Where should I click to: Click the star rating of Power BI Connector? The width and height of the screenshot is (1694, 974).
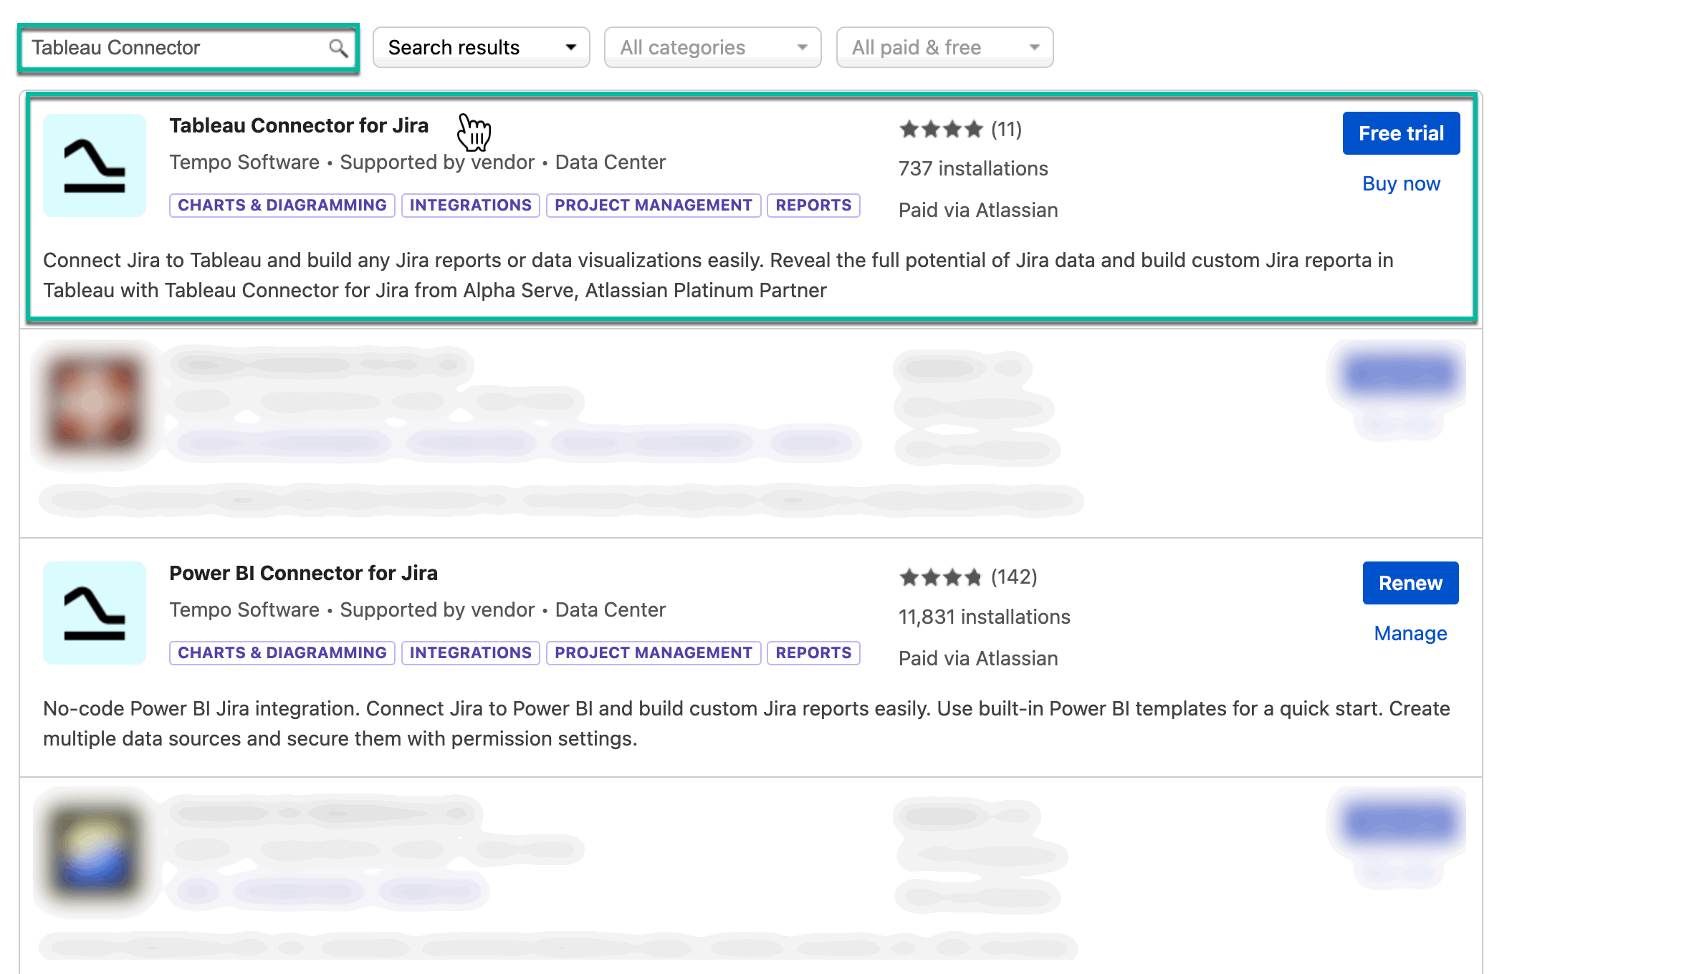(940, 577)
